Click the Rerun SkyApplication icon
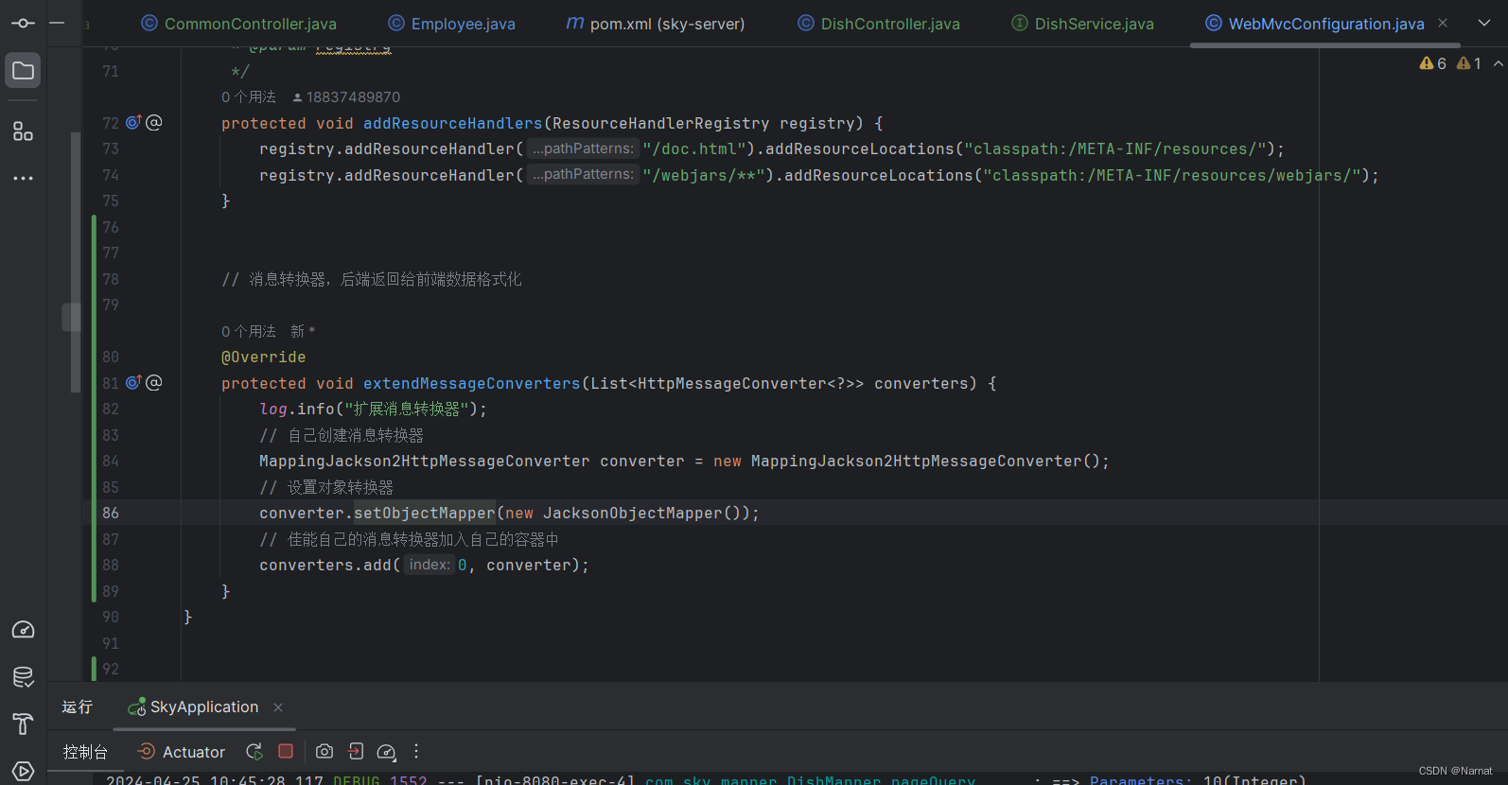1508x785 pixels. pos(254,751)
